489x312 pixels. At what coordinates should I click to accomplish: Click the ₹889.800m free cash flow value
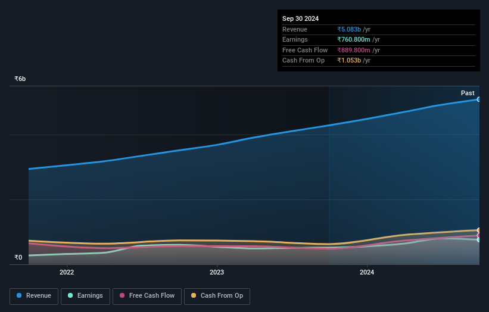pyautogui.click(x=354, y=50)
